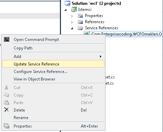Viewport: 163px width, 132px height.
Task: Click the Solution 'wcf' icon
Action: point(67,3)
